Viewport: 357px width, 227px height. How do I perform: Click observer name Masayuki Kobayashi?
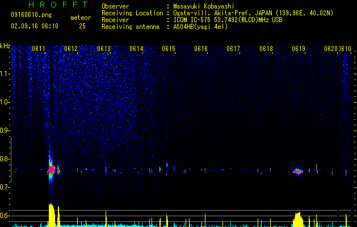[204, 6]
